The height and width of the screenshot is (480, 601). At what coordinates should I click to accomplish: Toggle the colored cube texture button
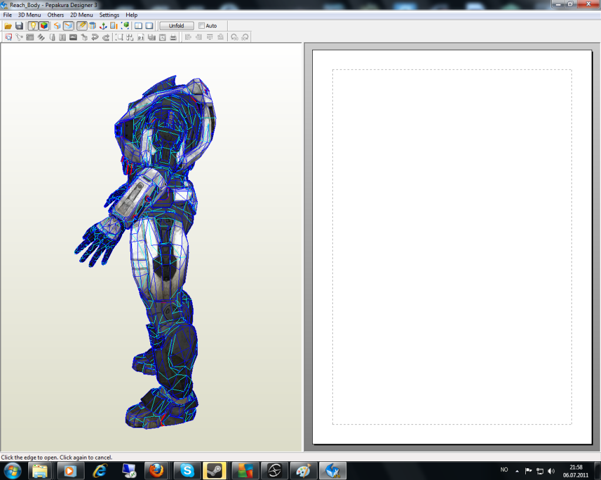(x=44, y=26)
